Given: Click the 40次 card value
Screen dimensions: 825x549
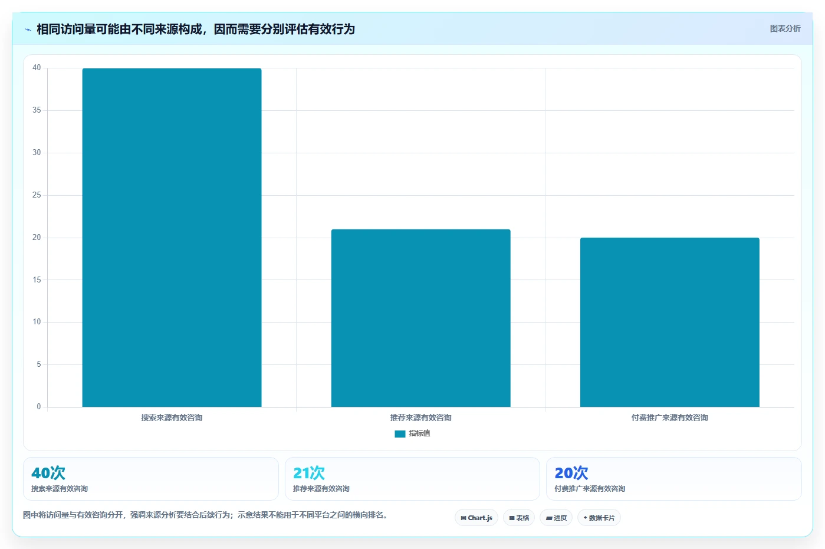Looking at the screenshot, I should point(48,473).
